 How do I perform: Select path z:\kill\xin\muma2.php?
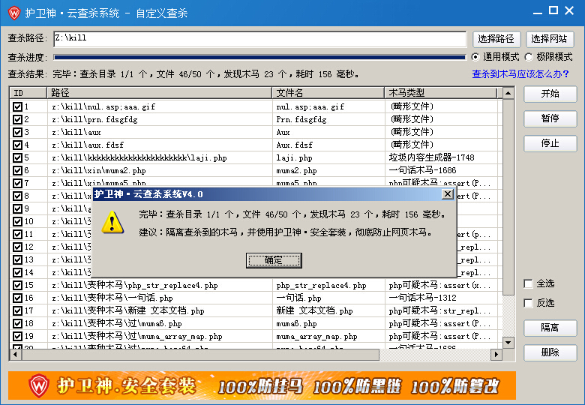click(99, 171)
